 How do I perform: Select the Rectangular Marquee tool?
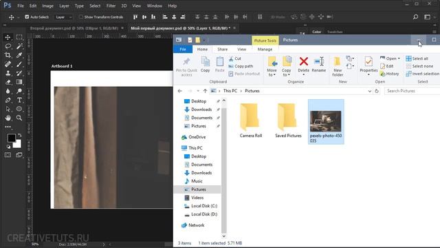point(19,37)
